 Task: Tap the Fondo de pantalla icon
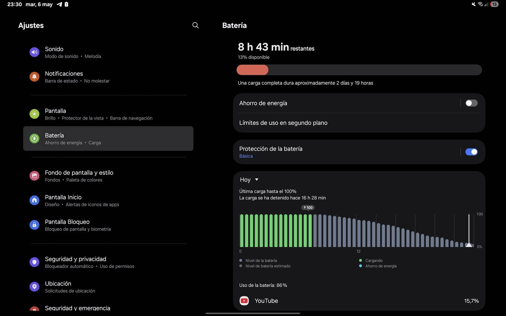click(x=34, y=176)
